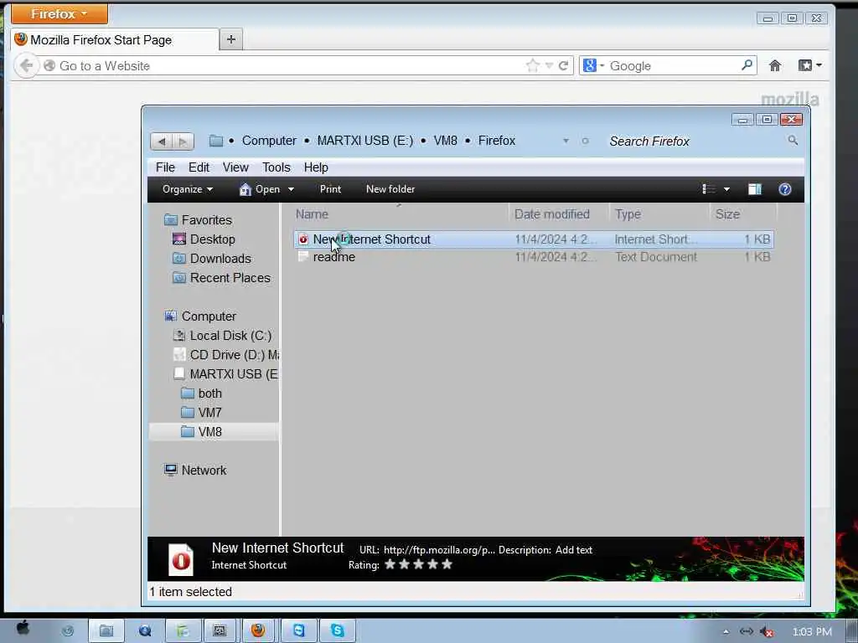Open Explorer help icon
Viewport: 858px width, 643px height.
[784, 189]
